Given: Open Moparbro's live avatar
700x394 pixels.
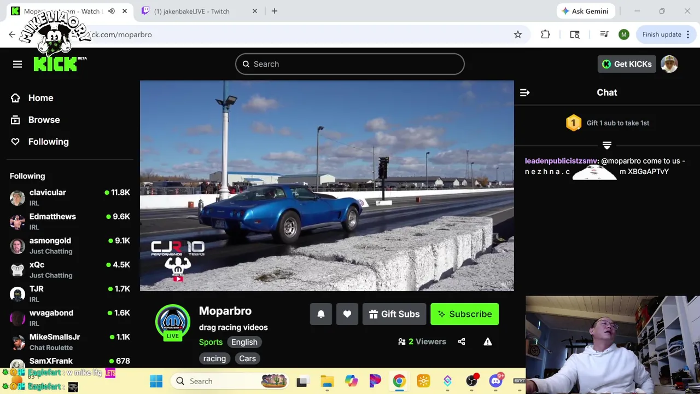Looking at the screenshot, I should point(173,323).
